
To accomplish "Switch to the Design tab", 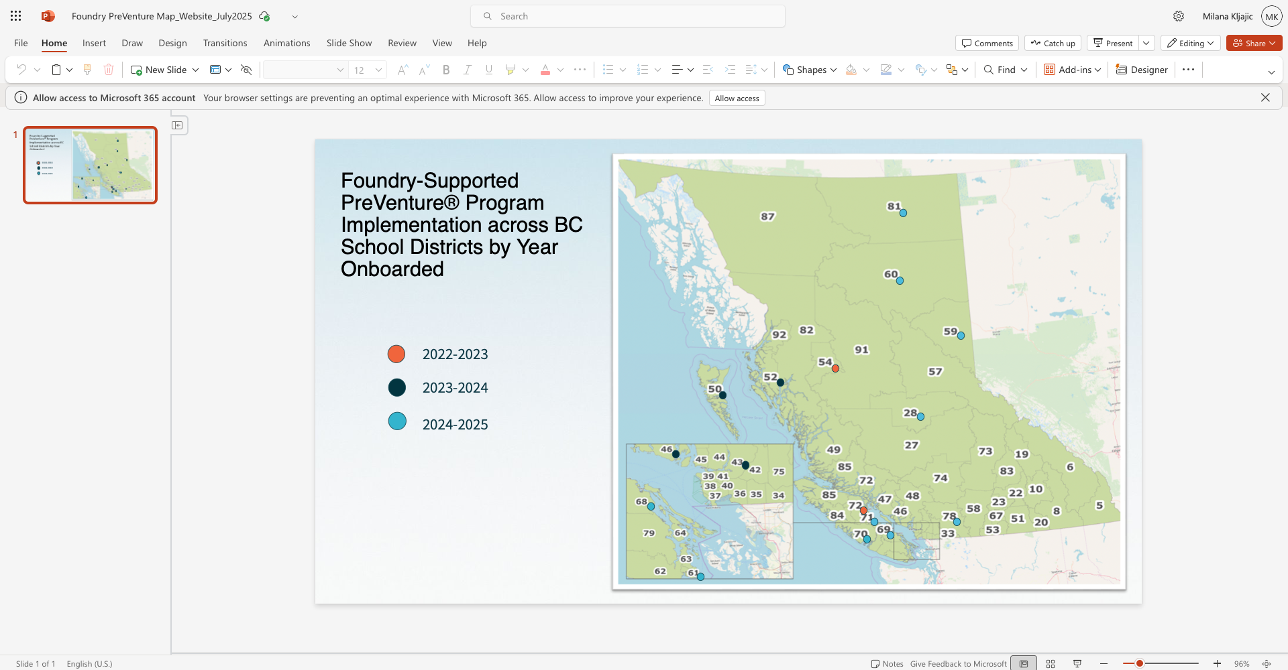I will (x=172, y=43).
